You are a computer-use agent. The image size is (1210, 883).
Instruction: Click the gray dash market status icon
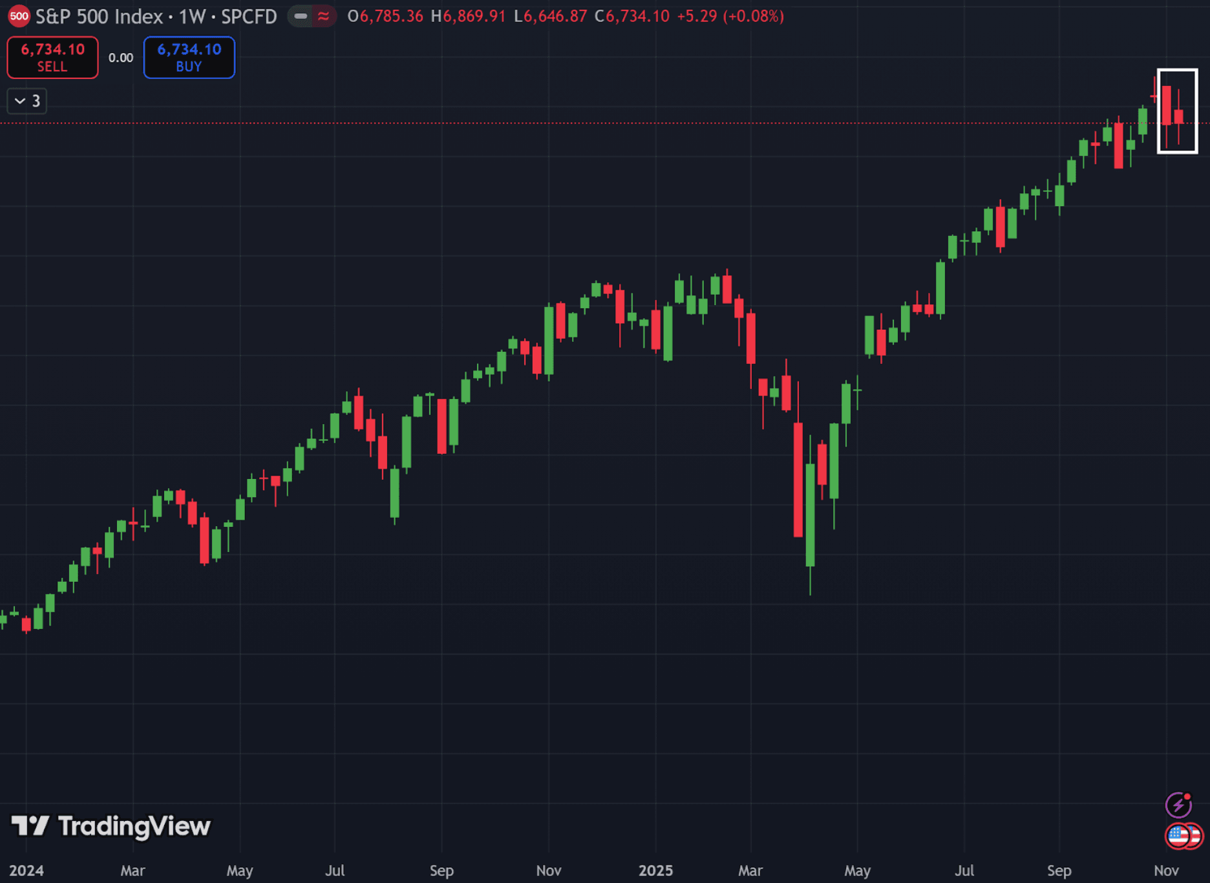301,16
